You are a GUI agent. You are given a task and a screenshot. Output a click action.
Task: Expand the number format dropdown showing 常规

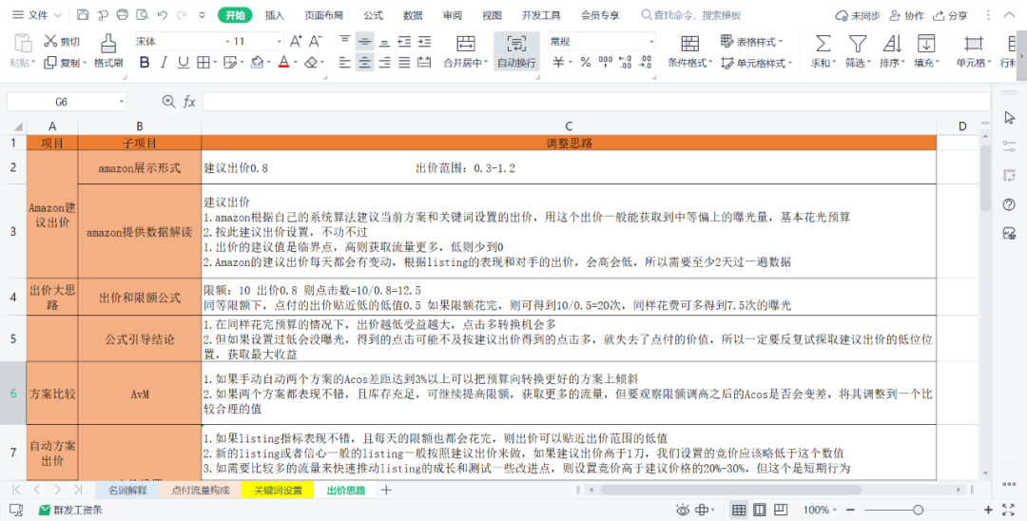(650, 42)
